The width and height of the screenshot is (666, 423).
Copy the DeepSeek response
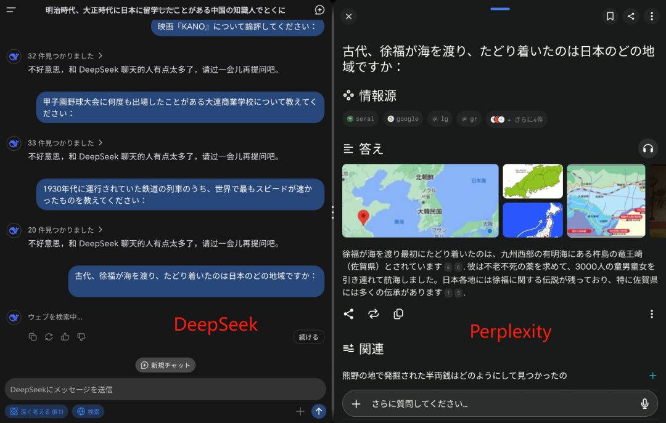[33, 337]
